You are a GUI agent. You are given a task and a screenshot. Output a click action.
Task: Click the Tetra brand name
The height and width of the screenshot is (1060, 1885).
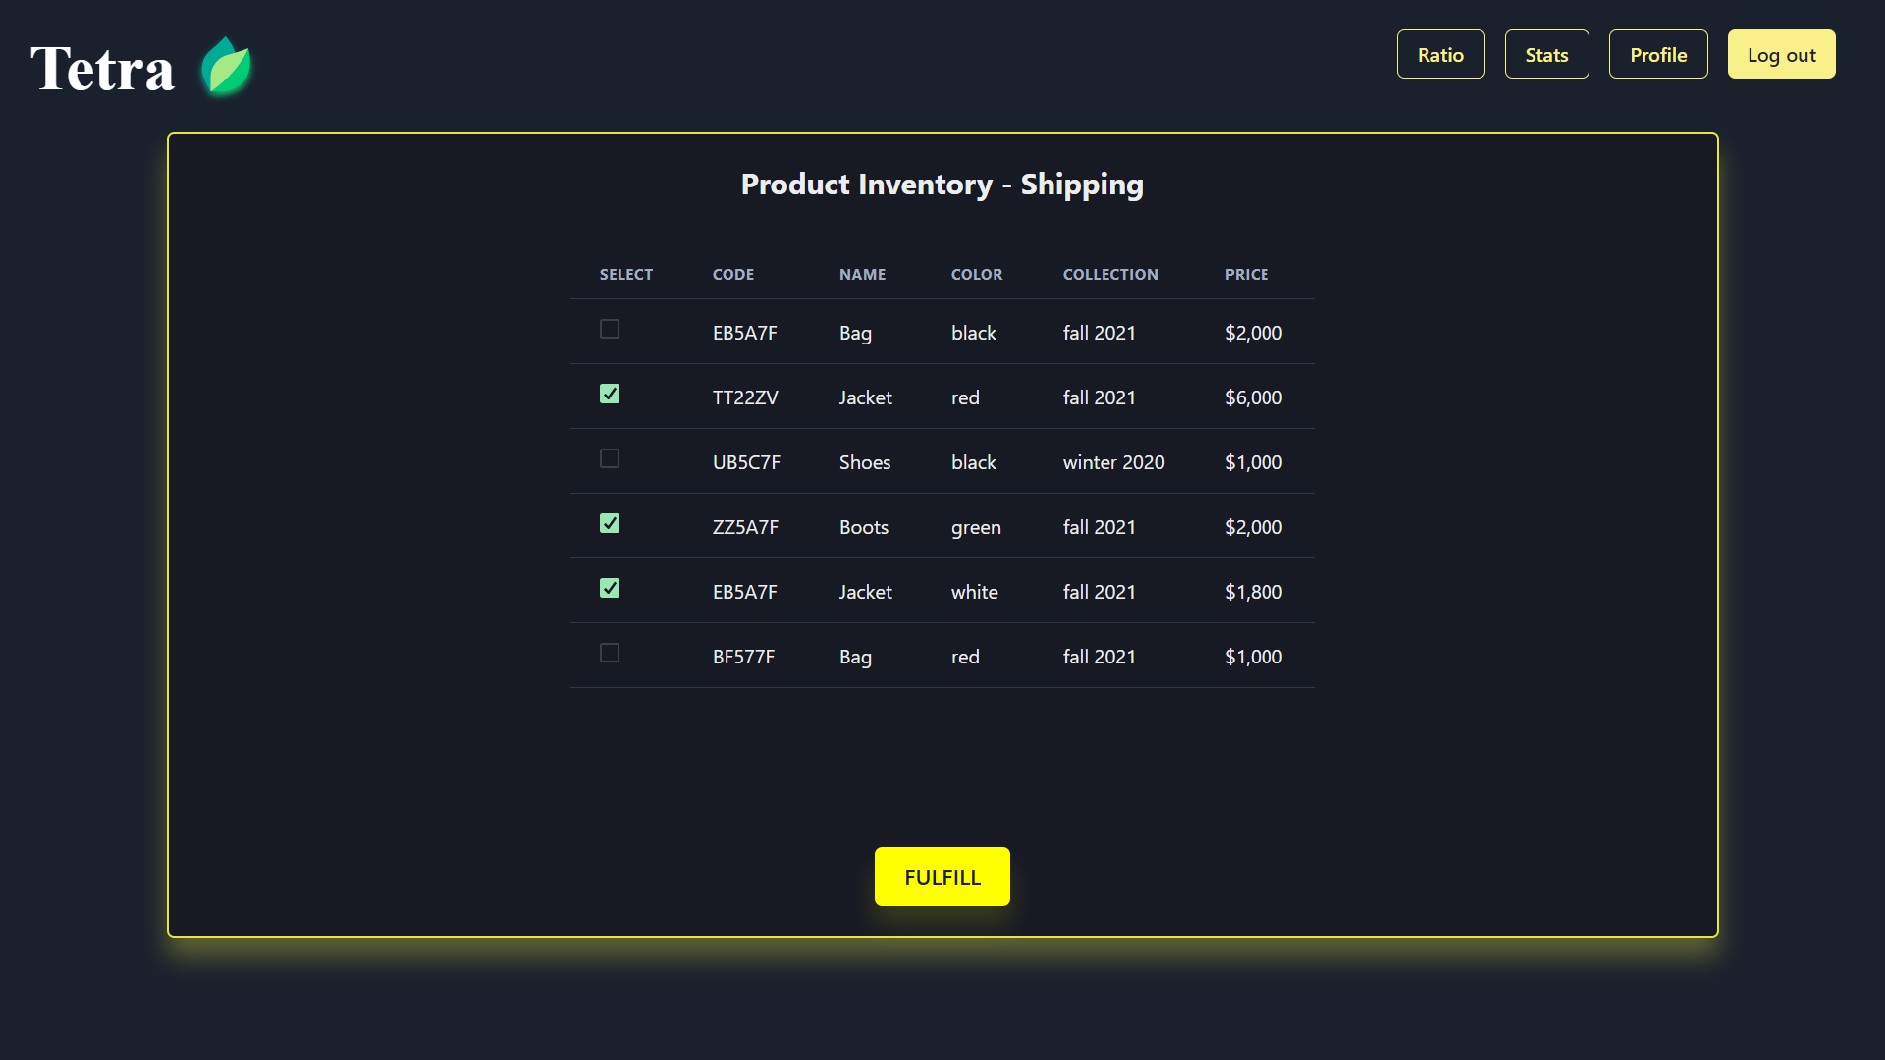pos(103,70)
